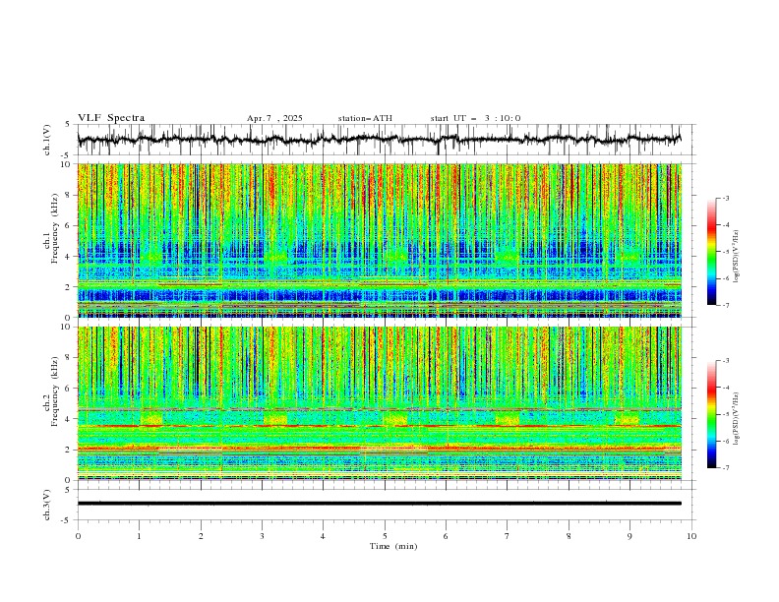Click time axis tick label "3"
This screenshot has width=779, height=602.
(262, 536)
